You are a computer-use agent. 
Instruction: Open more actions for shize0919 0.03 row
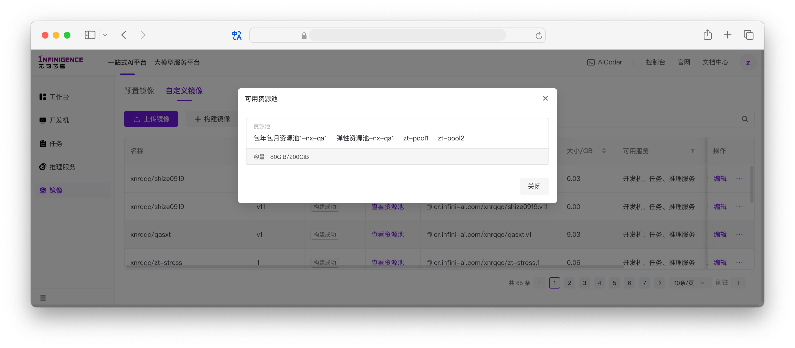pos(739,178)
